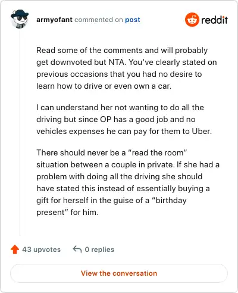Viewport: 238px width, 293px height.
Task: Upvote the comment using the orange arrow
Action: [x=15, y=250]
